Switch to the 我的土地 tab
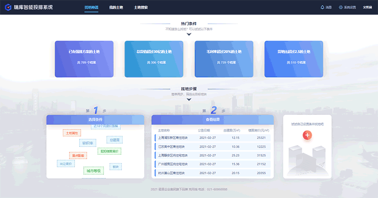Screen dimensions: 378x198 click(116, 8)
